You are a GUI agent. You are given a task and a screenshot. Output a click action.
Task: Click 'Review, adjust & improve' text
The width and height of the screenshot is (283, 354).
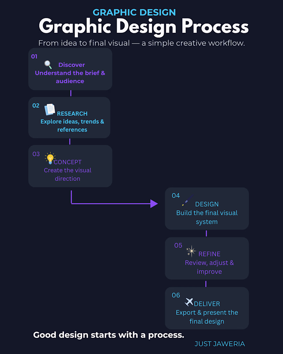[209, 267]
